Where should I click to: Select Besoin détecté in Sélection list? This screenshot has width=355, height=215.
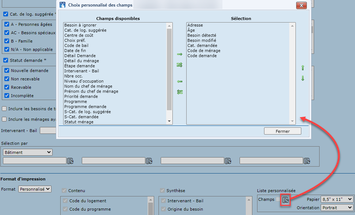[202, 35]
